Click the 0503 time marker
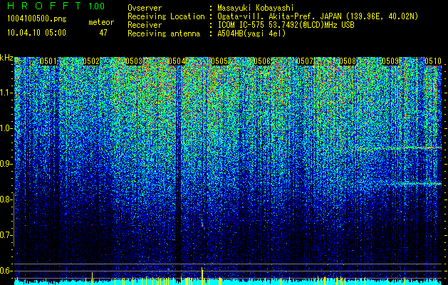 (x=134, y=61)
